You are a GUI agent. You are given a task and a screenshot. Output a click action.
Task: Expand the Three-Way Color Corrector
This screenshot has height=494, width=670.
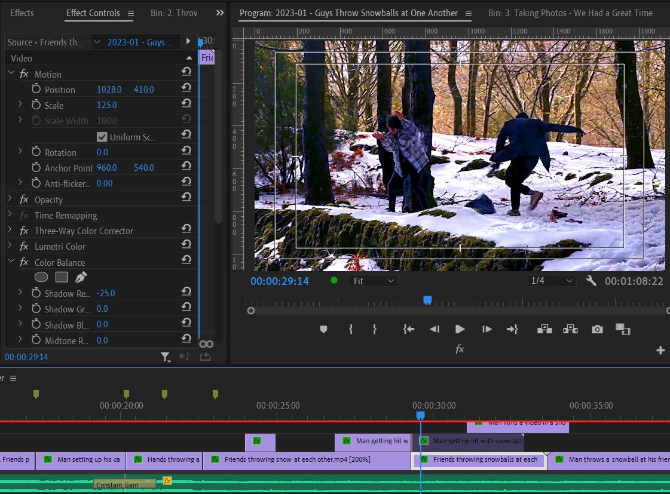[10, 230]
